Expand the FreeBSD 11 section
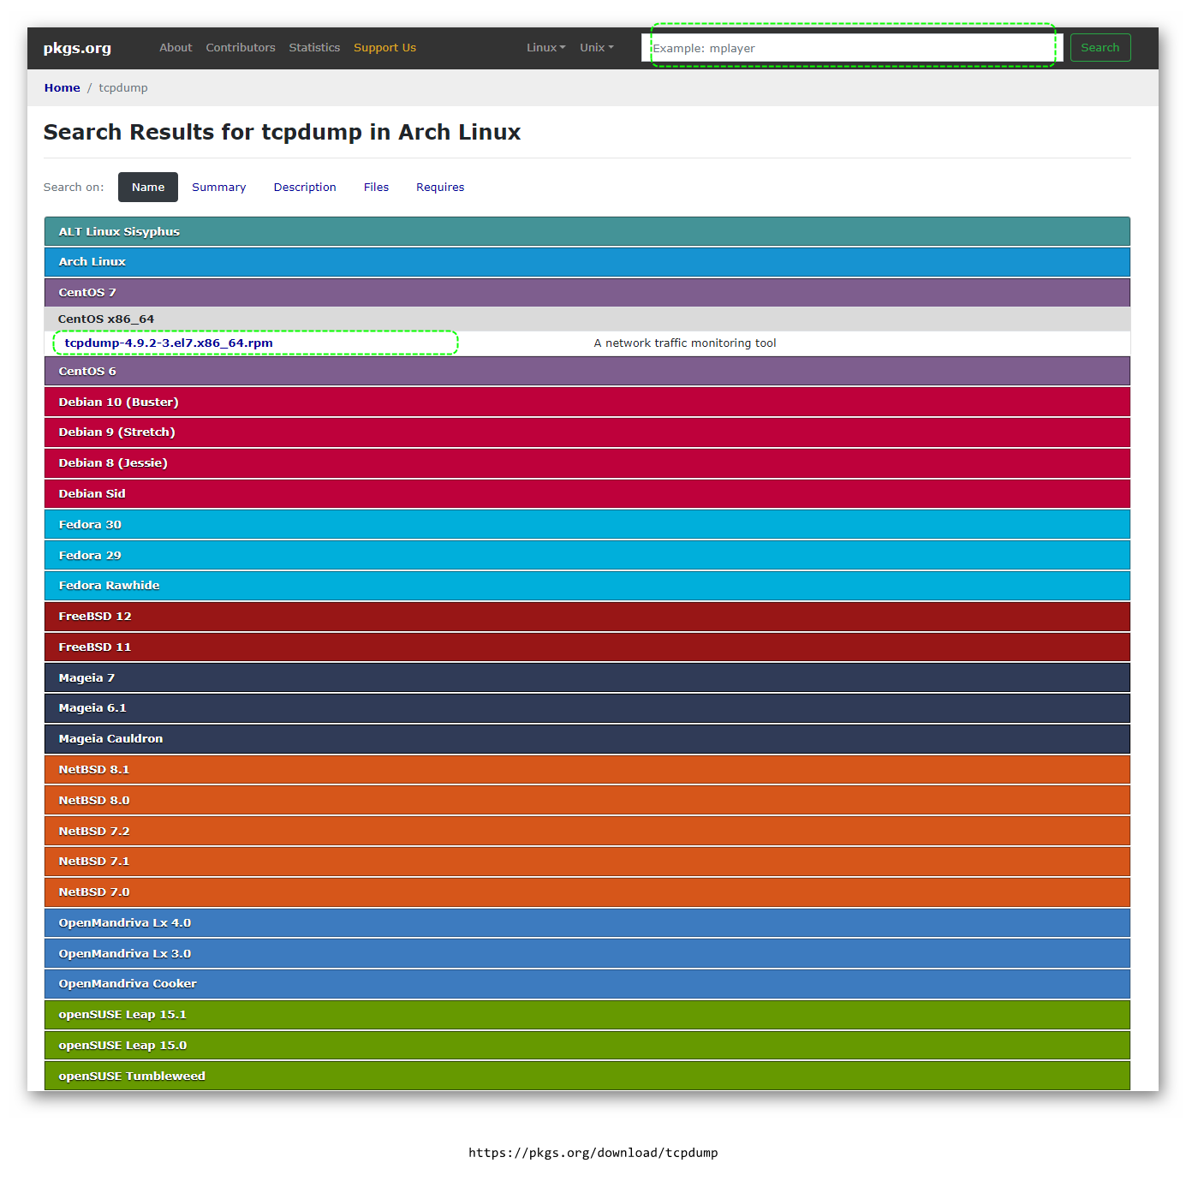This screenshot has width=1186, height=1187. pos(587,647)
